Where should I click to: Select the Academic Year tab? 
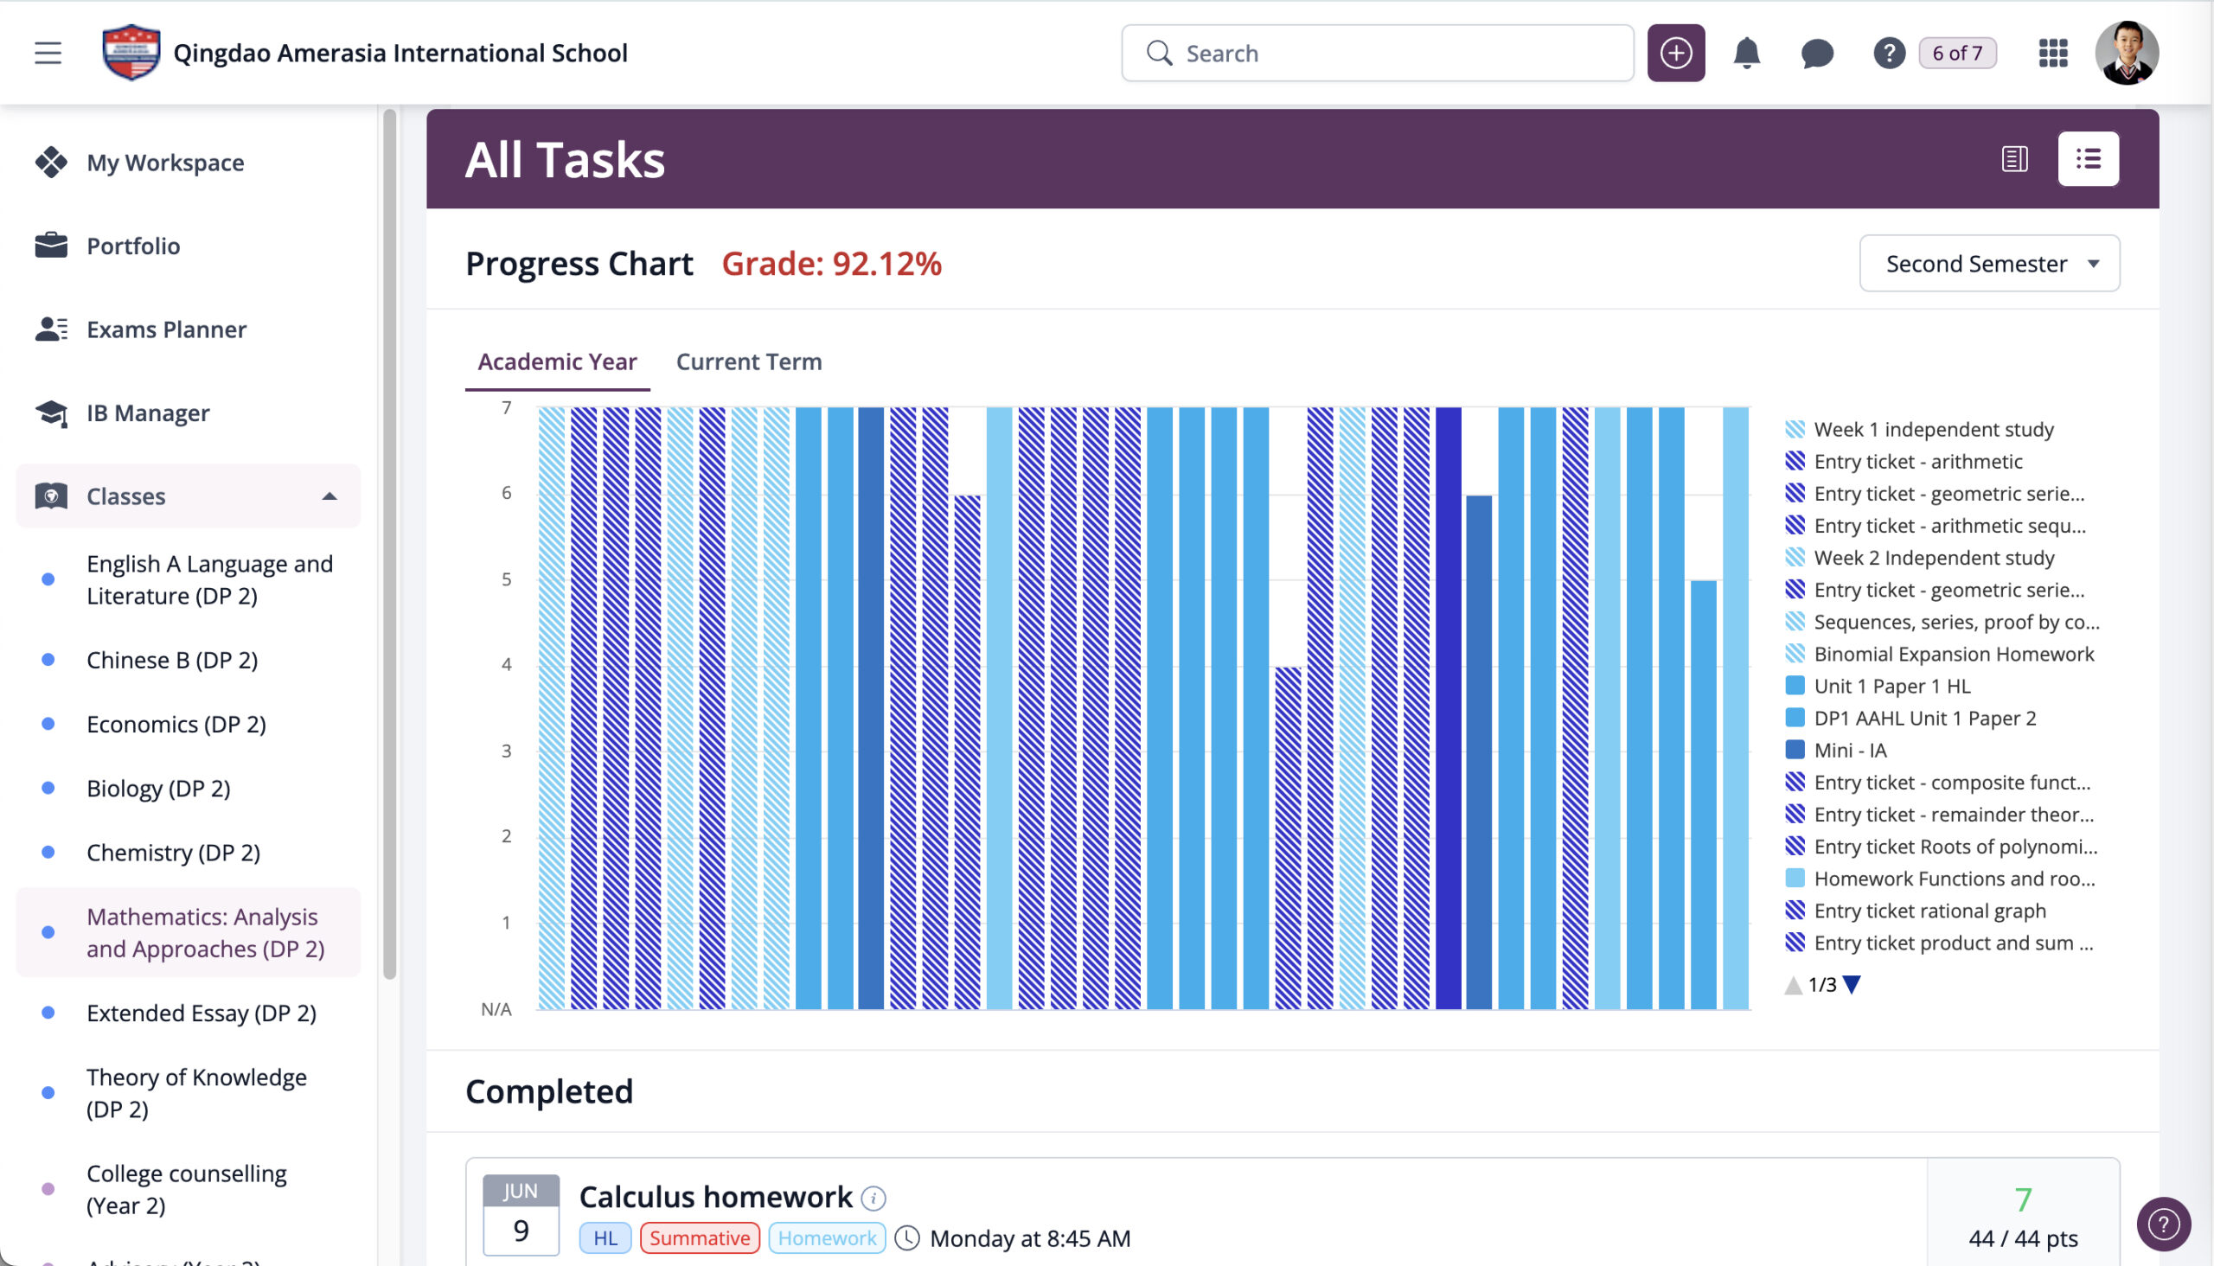[557, 361]
